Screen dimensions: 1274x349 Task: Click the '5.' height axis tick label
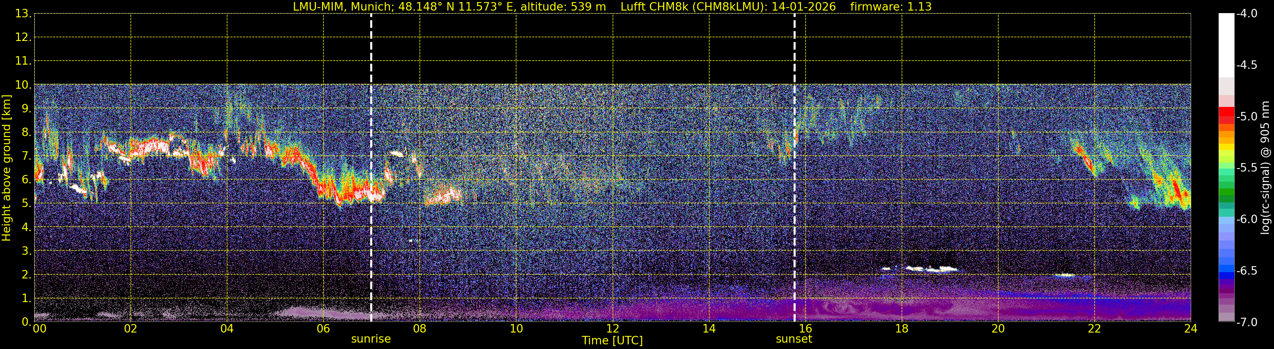[26, 203]
